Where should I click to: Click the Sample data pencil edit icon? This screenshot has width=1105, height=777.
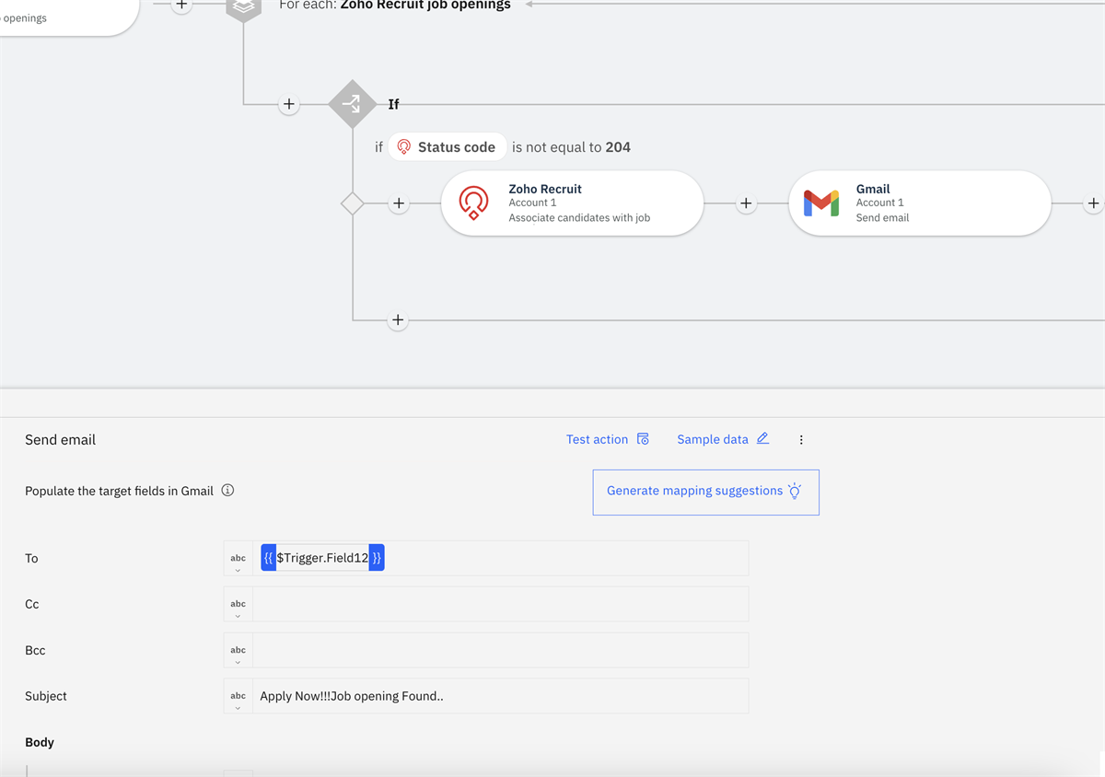[762, 438]
